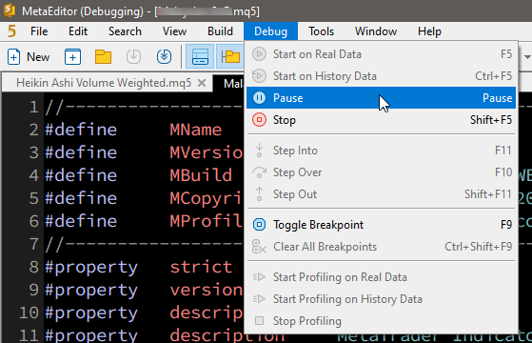Click the add new tab window icon

tap(72, 57)
